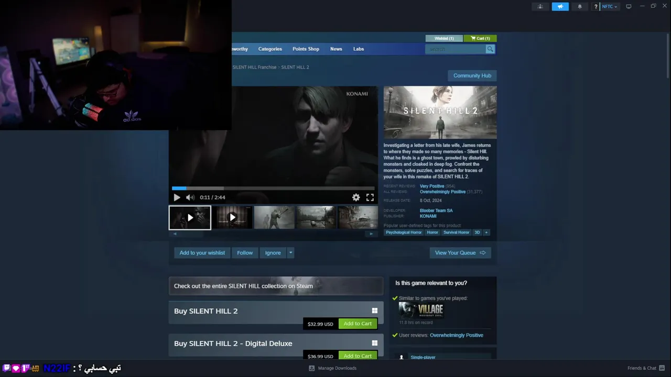The image size is (671, 377).
Task: Open Friends & Chat
Action: [x=646, y=368]
